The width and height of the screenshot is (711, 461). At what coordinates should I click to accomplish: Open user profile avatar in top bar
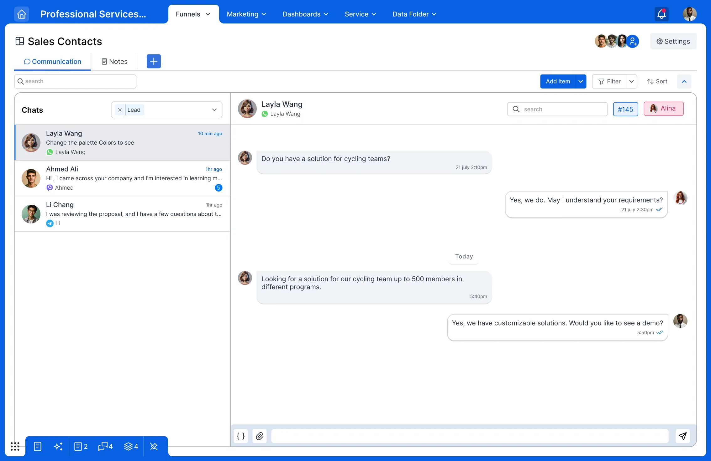tap(690, 14)
